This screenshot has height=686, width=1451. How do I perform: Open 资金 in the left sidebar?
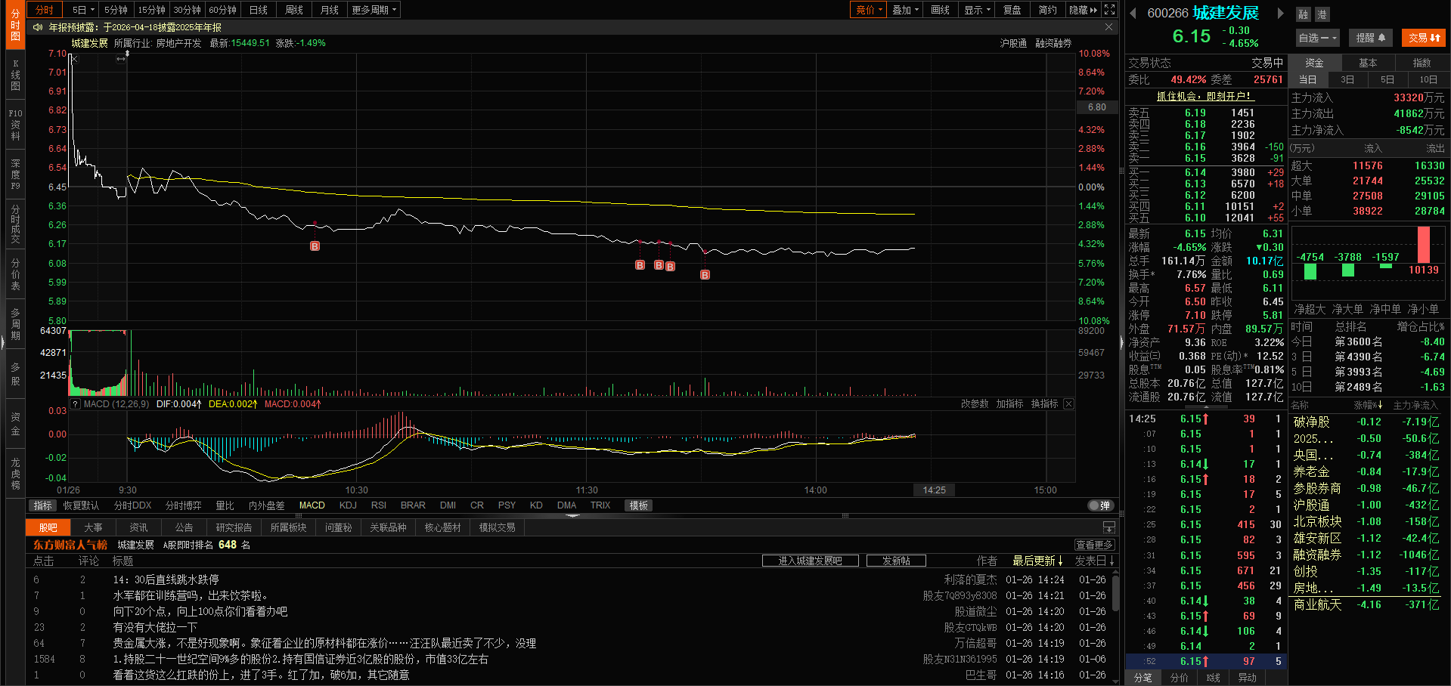[16, 424]
